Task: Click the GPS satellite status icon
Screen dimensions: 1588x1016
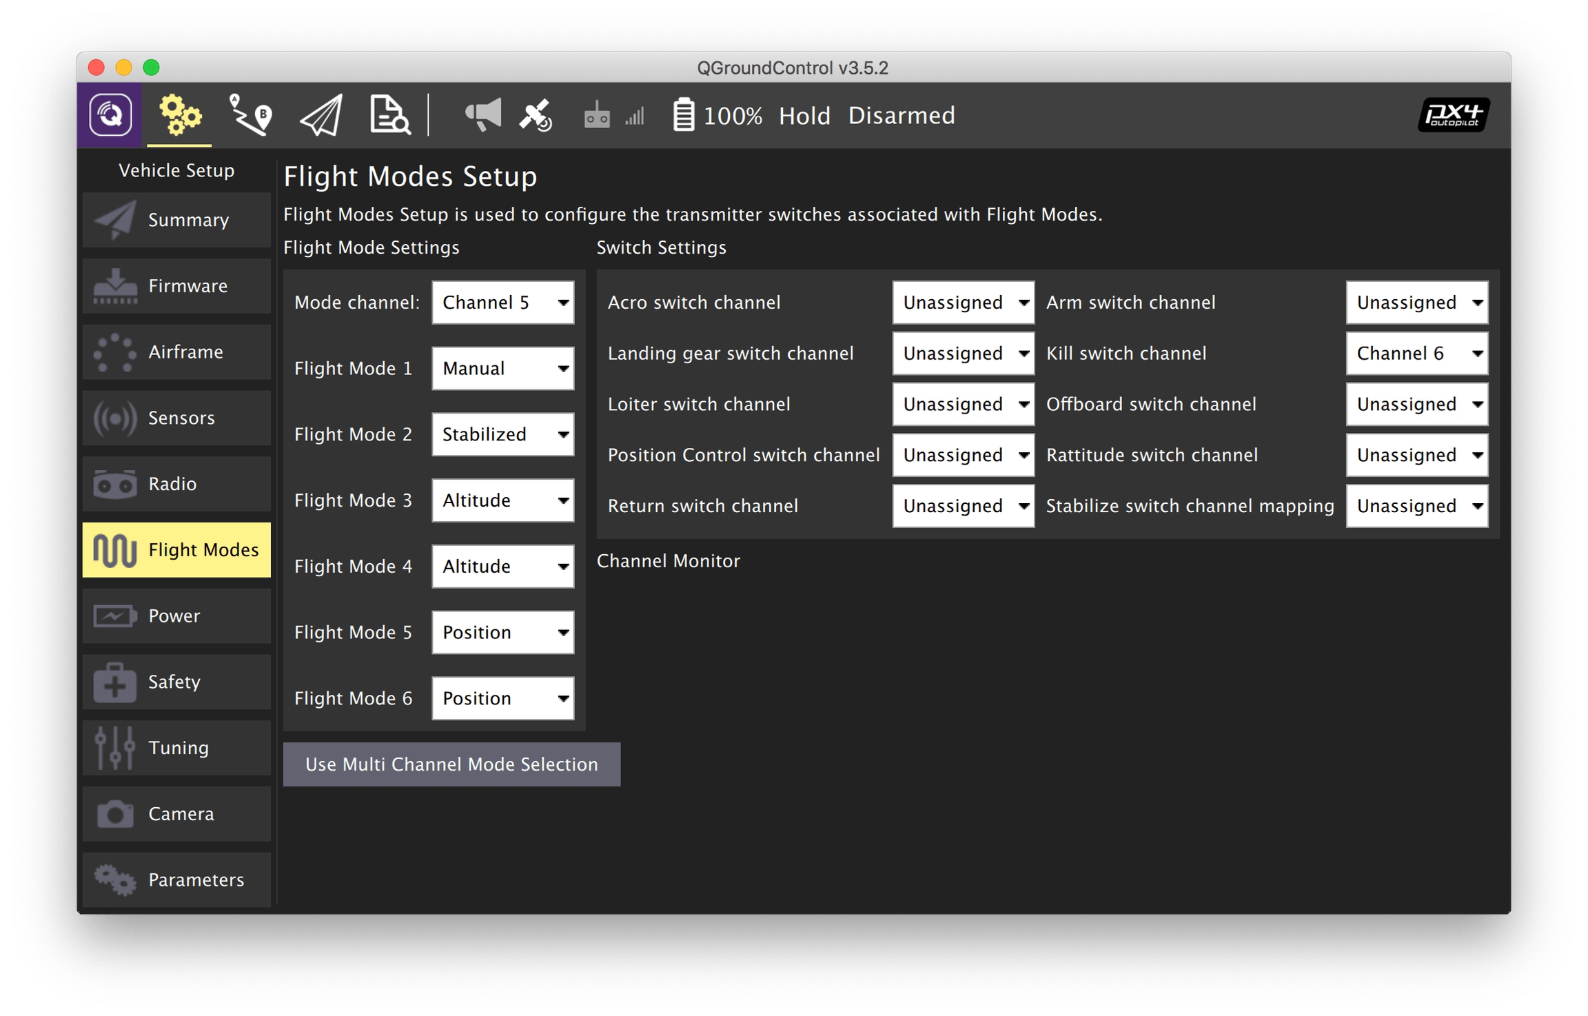Action: click(x=536, y=114)
